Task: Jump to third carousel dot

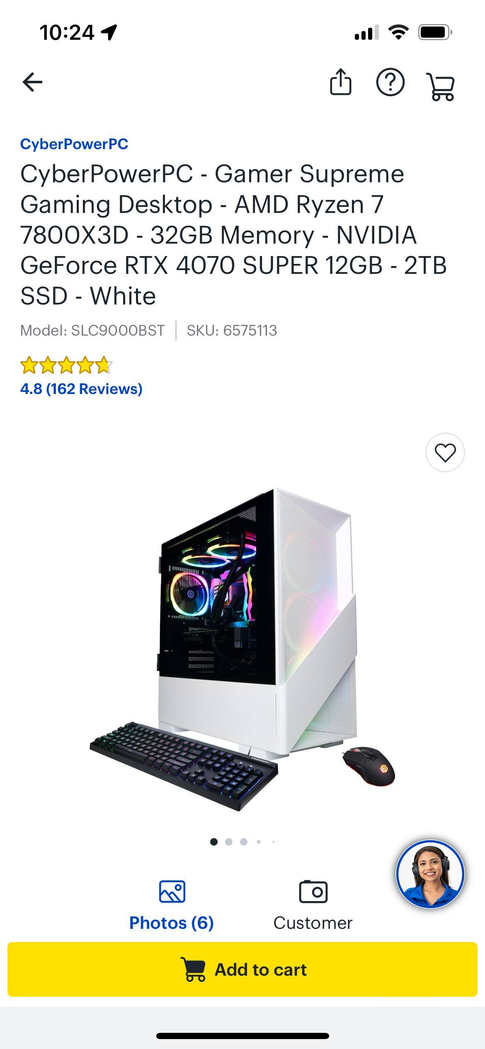Action: [244, 842]
